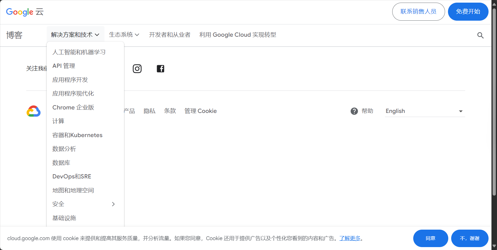Select API 管理 menu item
This screenshot has width=497, height=250.
(x=64, y=66)
